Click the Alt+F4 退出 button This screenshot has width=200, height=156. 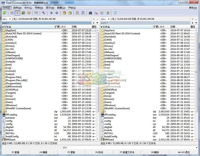pyautogui.click(x=184, y=152)
